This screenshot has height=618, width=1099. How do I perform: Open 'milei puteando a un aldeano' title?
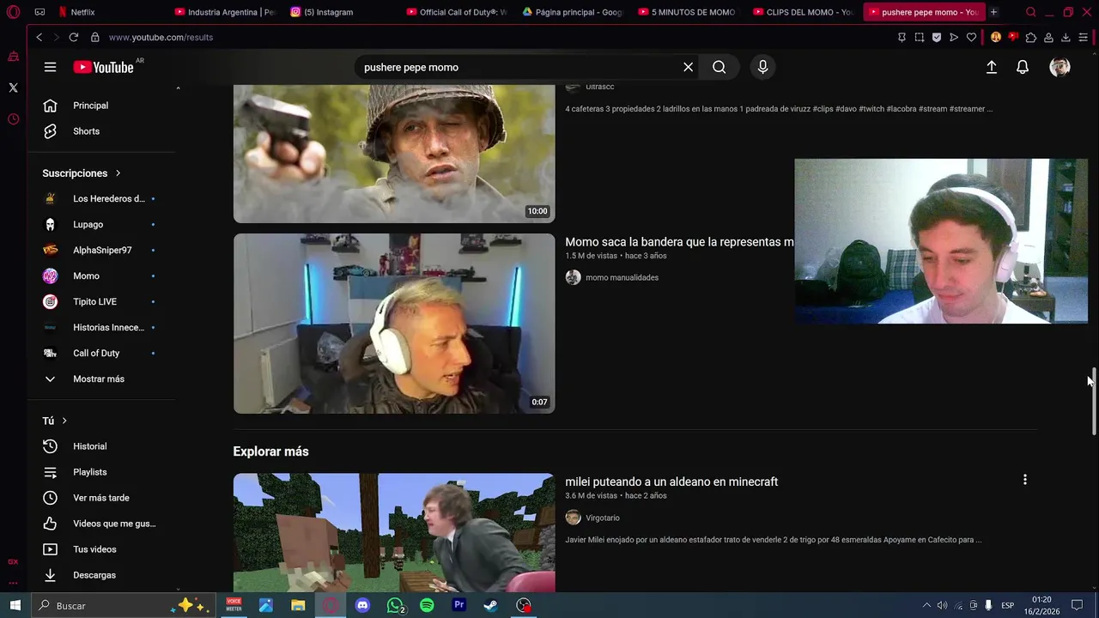[x=671, y=482]
